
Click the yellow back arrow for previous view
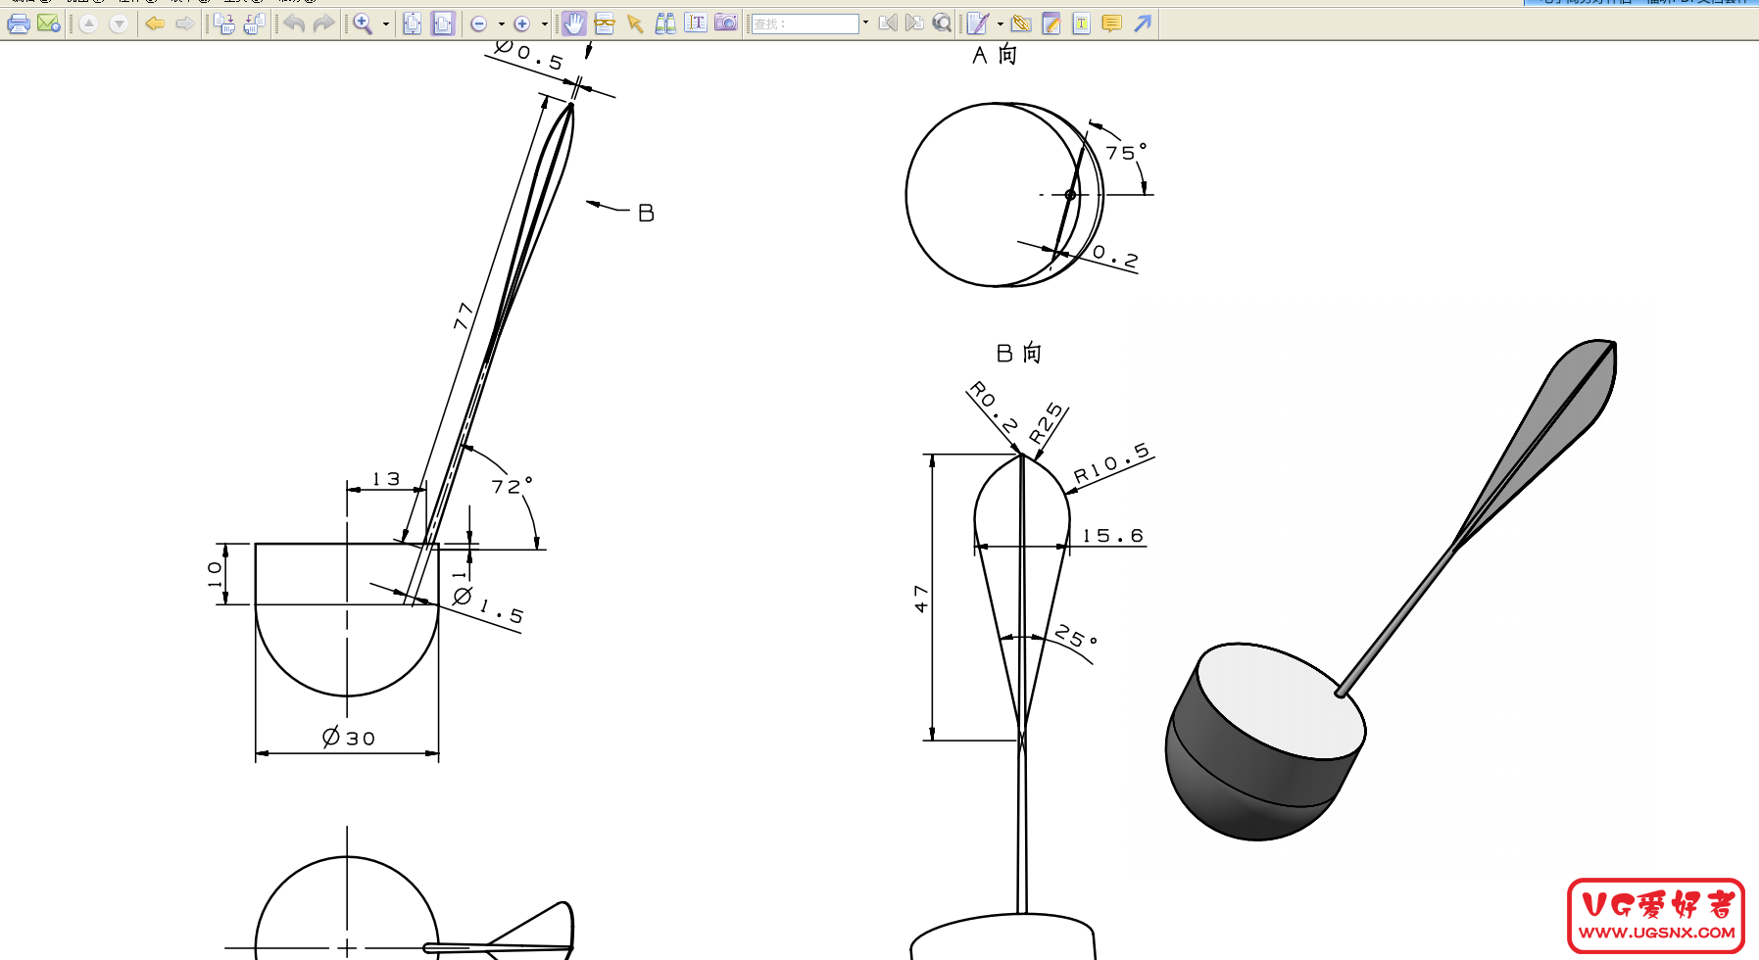pyautogui.click(x=154, y=24)
